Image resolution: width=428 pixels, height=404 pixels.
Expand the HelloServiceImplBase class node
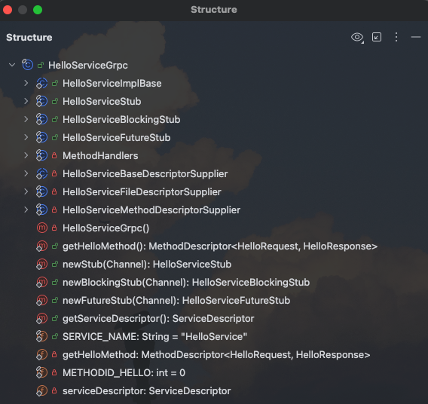click(26, 83)
